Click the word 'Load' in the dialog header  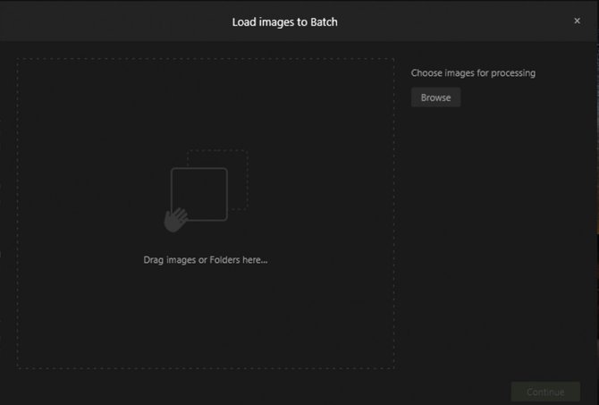(244, 22)
